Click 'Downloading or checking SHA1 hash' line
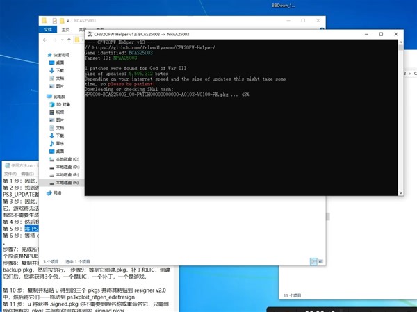Image resolution: width=417 pixels, height=312 pixels. point(129,89)
